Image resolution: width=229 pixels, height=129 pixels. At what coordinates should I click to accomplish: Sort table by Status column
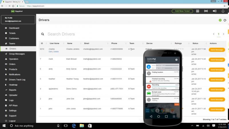pos(196,44)
